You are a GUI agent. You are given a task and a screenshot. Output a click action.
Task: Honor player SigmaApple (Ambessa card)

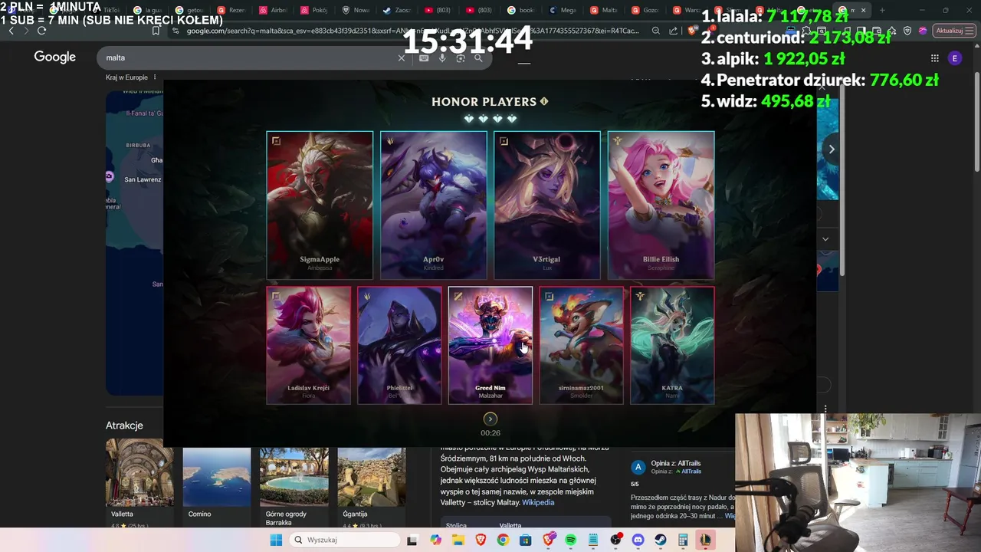(320, 205)
